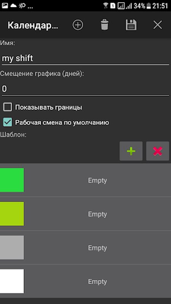This screenshot has width=171, height=304.
Task: Select the white color swatch
Action: click(x=12, y=281)
